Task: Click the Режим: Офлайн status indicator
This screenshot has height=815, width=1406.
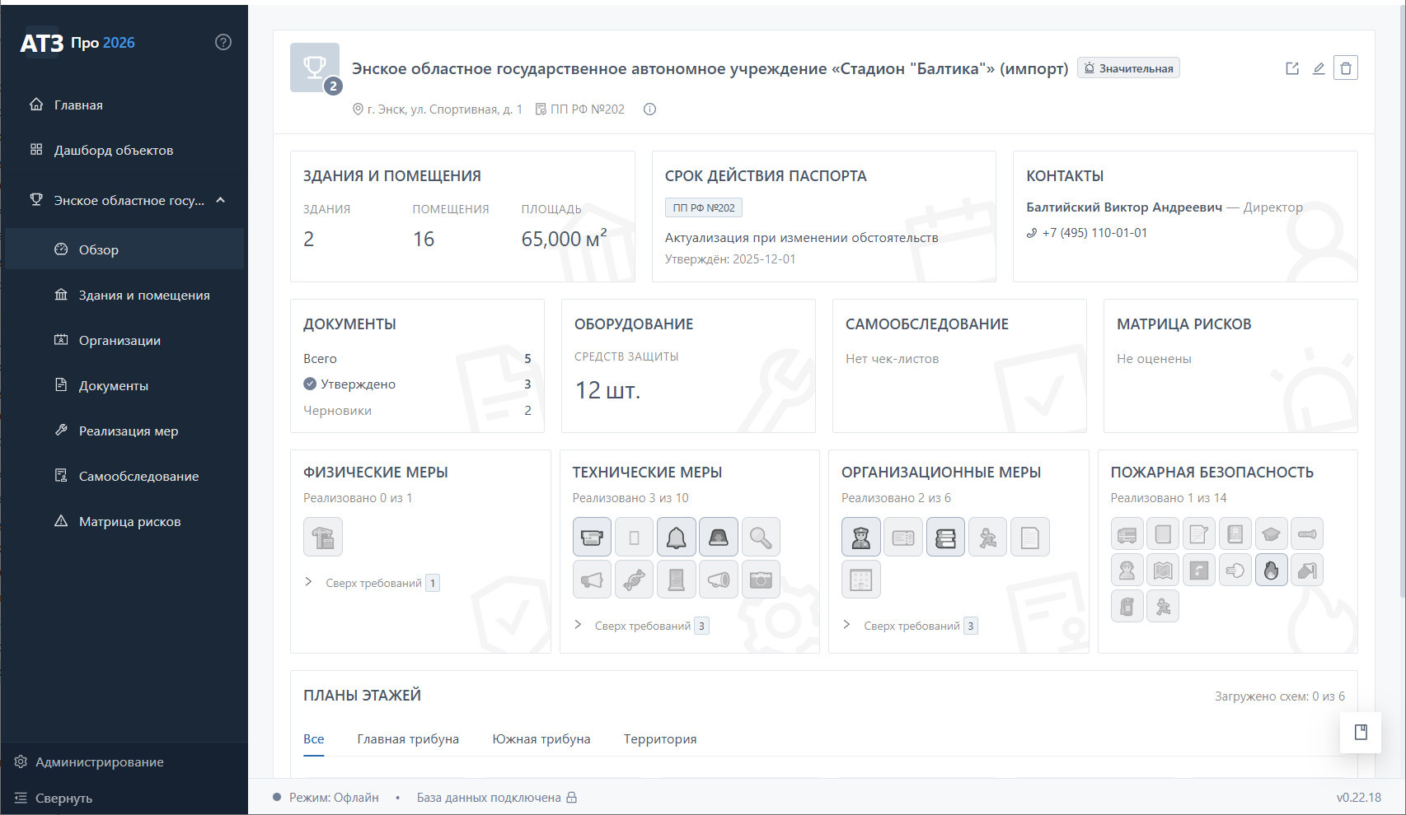Action: click(326, 797)
